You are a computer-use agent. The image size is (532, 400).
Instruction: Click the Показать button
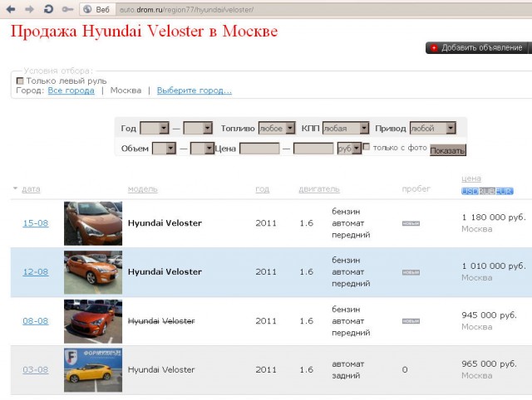click(x=448, y=150)
